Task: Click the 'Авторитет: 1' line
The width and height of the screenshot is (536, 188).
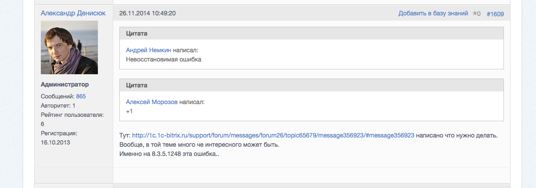Action: point(58,105)
